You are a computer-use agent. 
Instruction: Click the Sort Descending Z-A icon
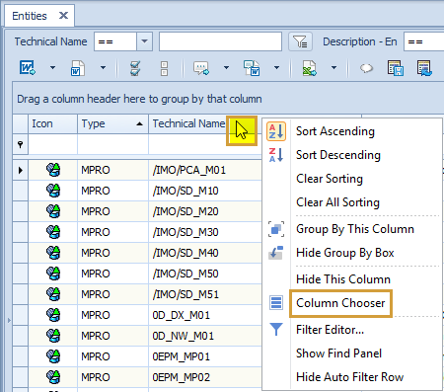pyautogui.click(x=276, y=155)
